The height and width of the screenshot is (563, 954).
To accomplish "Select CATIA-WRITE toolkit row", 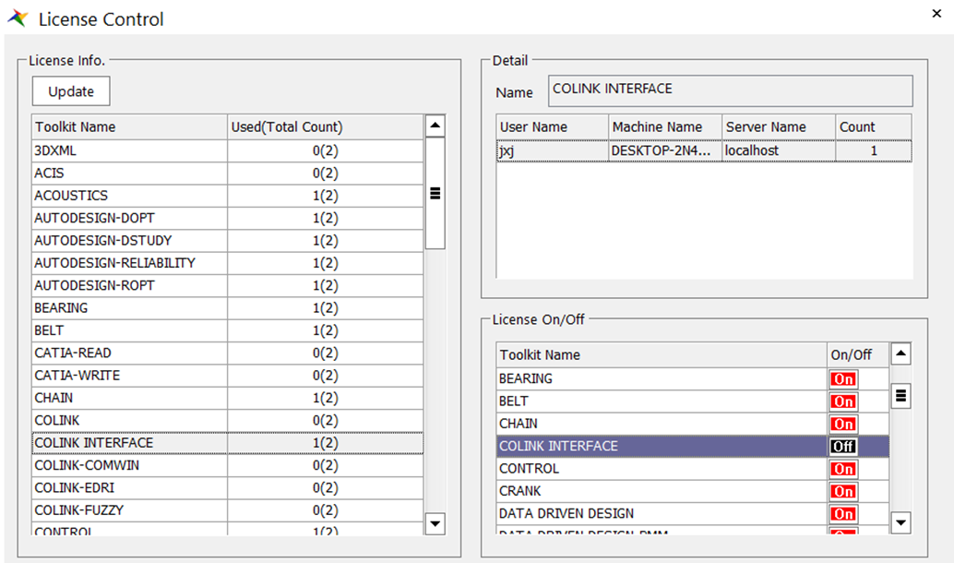I will (228, 377).
